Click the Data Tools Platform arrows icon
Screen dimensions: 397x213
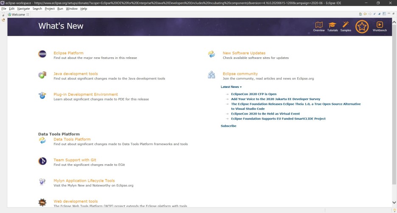42,140
